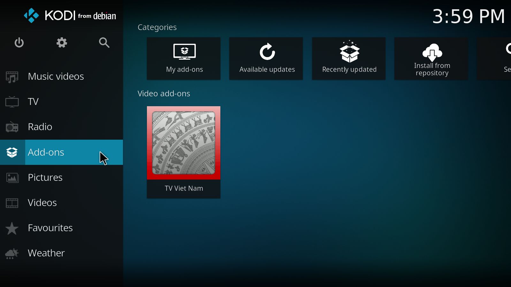Launch the TV Viet Nam add-on thumbnail
This screenshot has width=511, height=287.
(x=184, y=143)
